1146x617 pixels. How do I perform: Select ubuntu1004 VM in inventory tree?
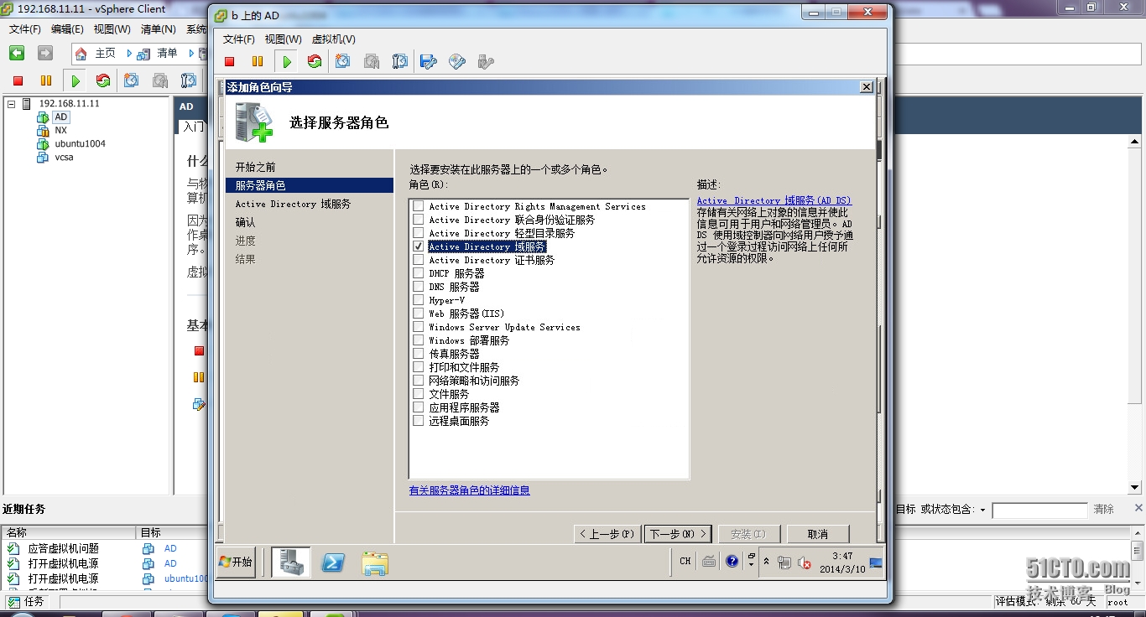80,143
